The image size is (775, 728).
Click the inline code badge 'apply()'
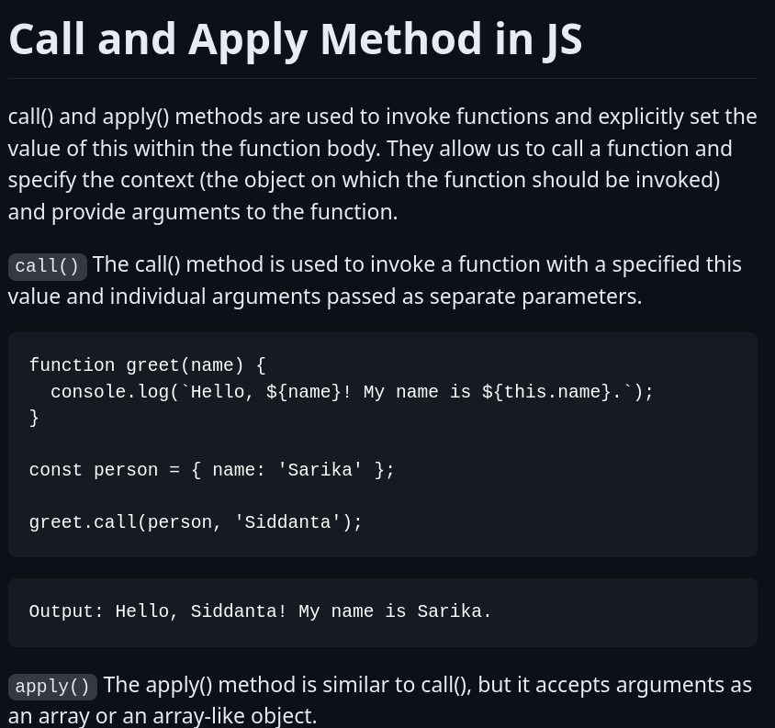tap(52, 687)
